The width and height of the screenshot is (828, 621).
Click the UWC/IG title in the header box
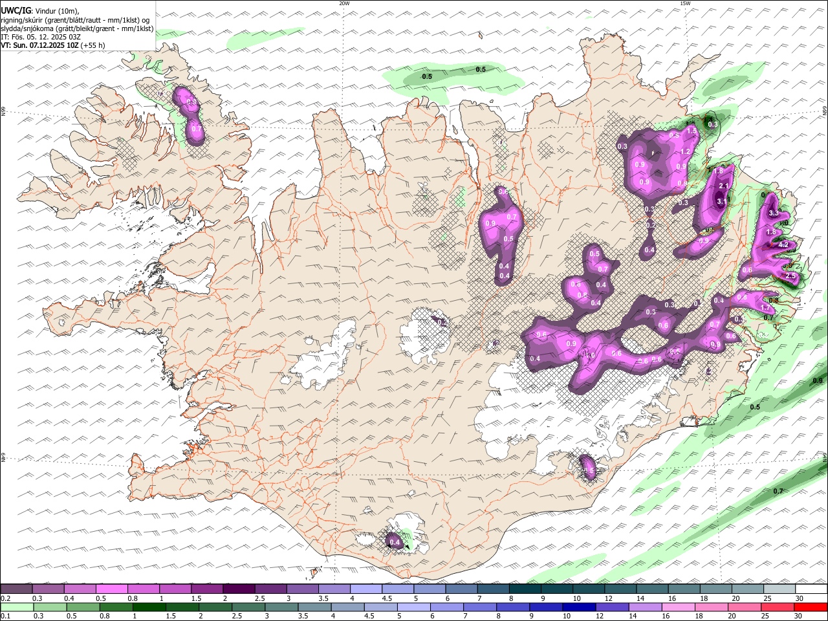[x=16, y=10]
